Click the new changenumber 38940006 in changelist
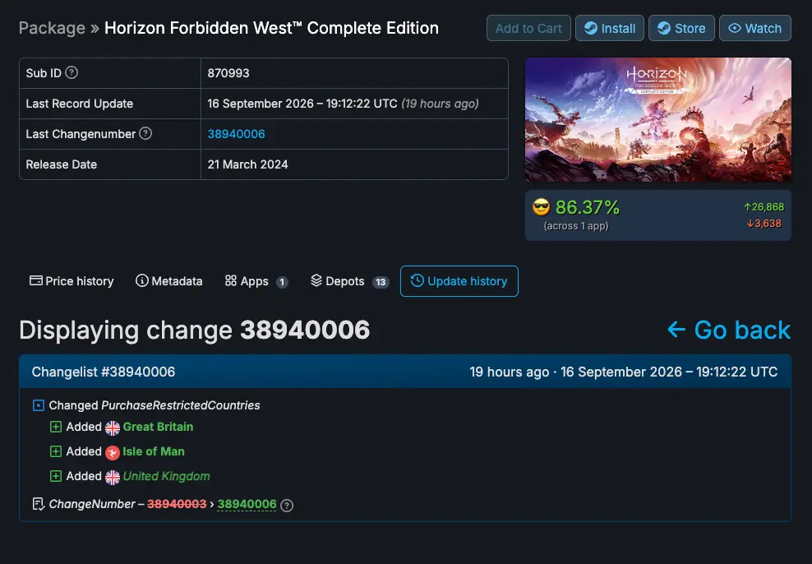Screen dimensions: 812x564 (x=247, y=504)
